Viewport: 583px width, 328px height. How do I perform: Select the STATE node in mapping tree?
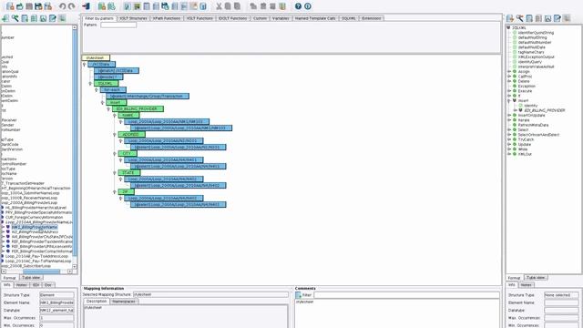click(129, 172)
